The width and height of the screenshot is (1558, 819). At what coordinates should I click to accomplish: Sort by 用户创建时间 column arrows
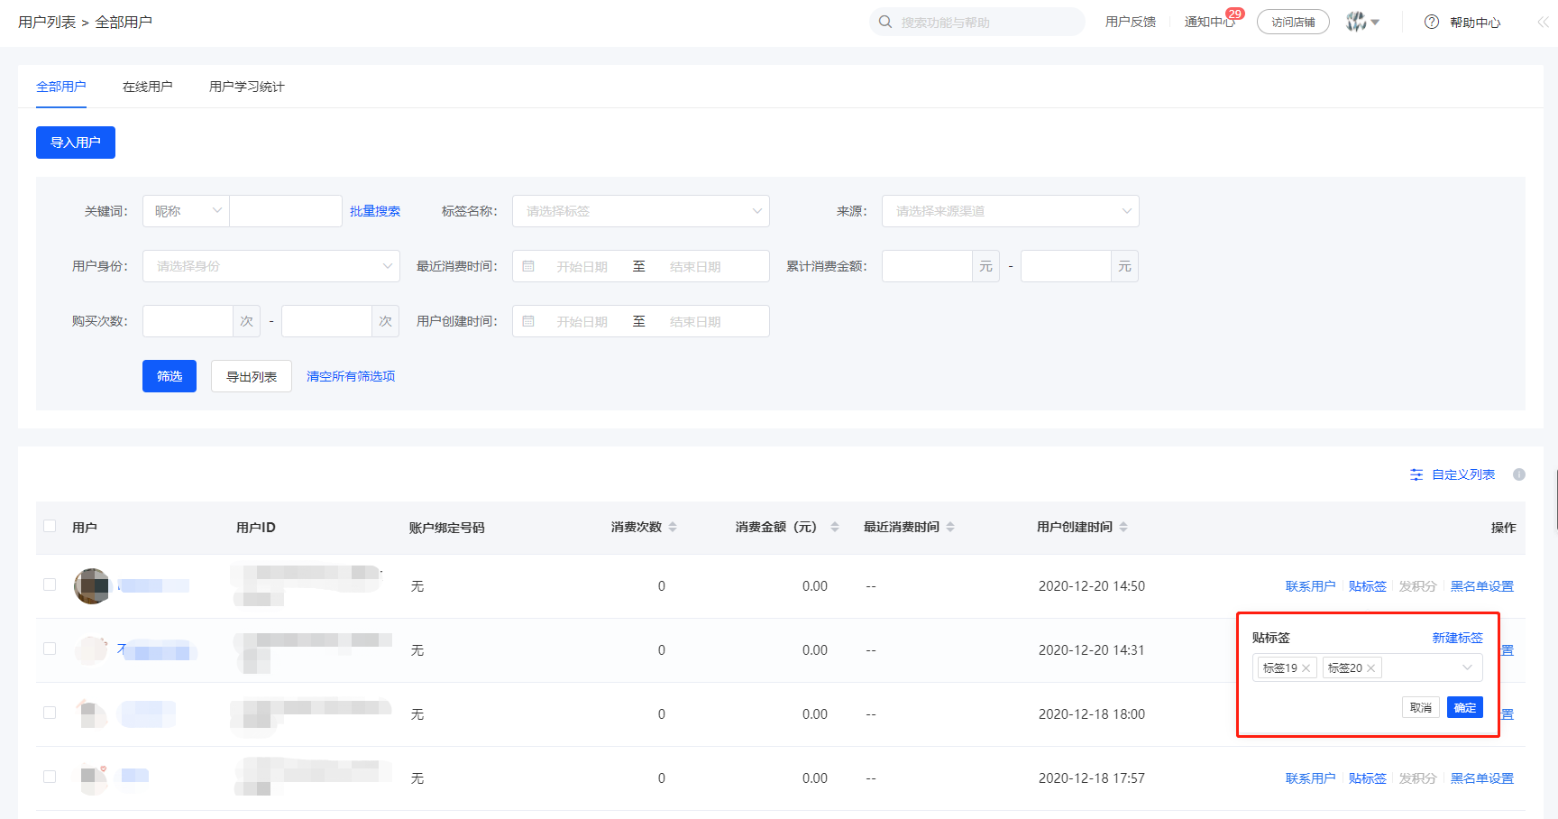1123,527
